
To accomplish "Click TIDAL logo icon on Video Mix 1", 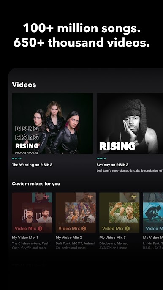I will pos(46,197).
